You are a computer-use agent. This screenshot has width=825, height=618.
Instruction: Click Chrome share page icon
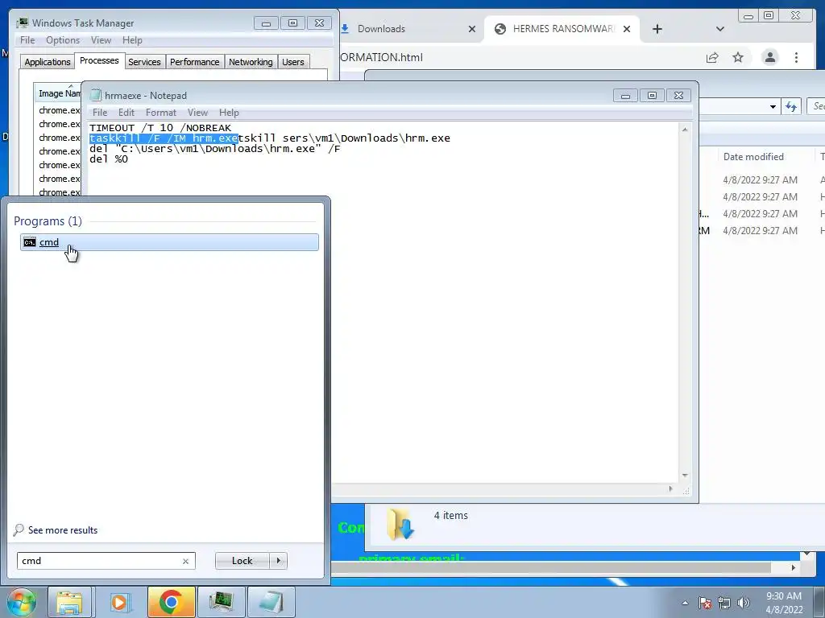click(x=712, y=57)
